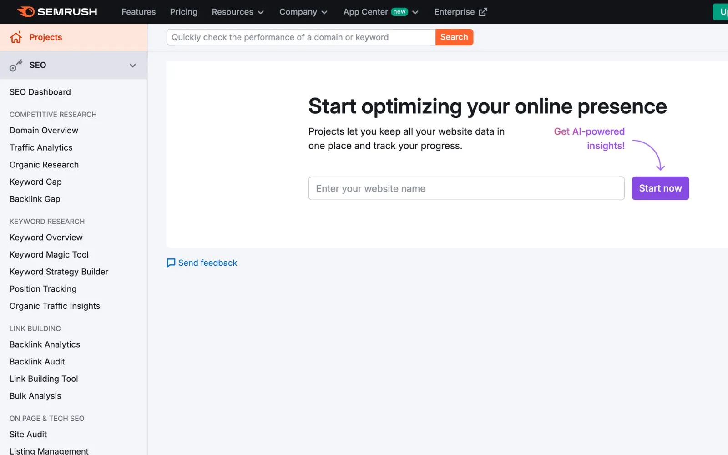Open Backlink Gap
The image size is (728, 455).
point(35,199)
